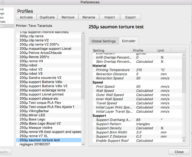
Task: Close the Preferences dialog
Action: coord(179,152)
